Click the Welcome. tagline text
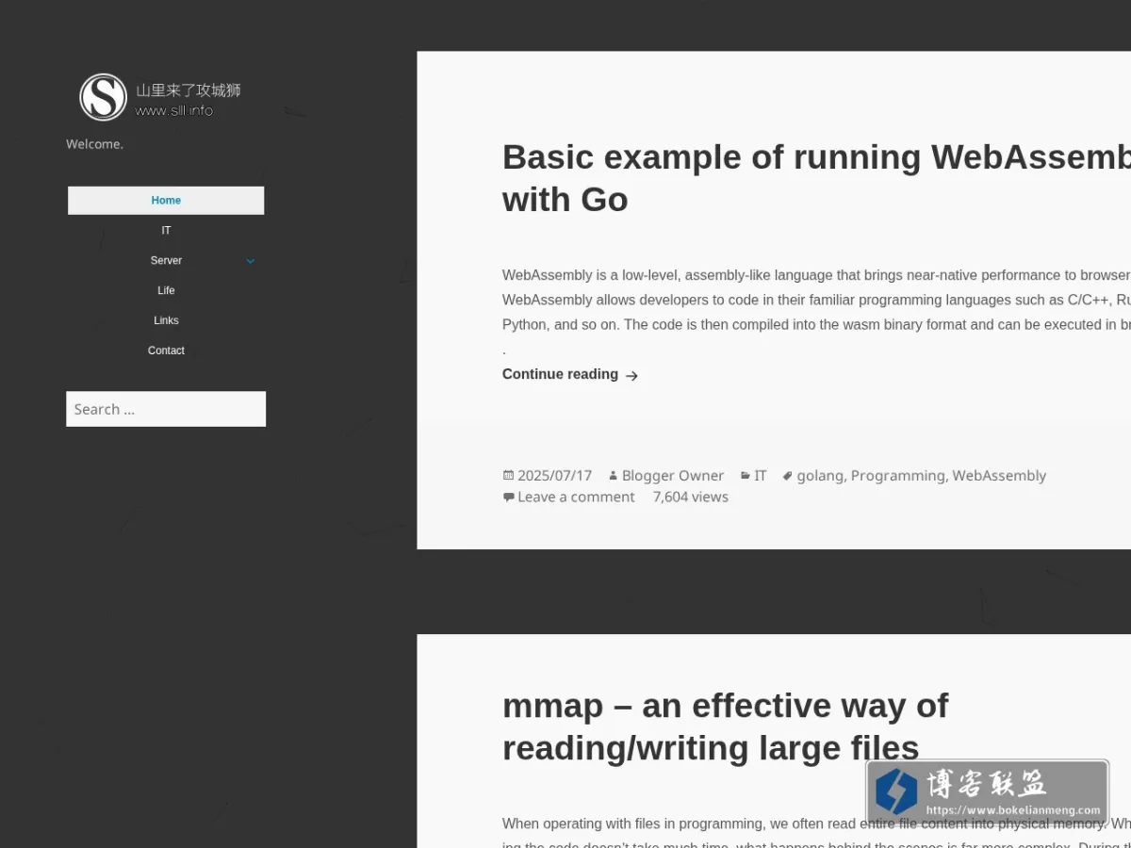The width and height of the screenshot is (1131, 848). click(x=94, y=144)
